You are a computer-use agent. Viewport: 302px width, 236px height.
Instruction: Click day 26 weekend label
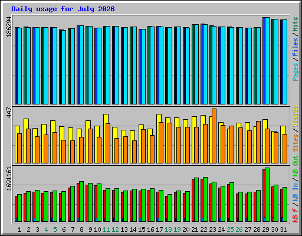239,230
